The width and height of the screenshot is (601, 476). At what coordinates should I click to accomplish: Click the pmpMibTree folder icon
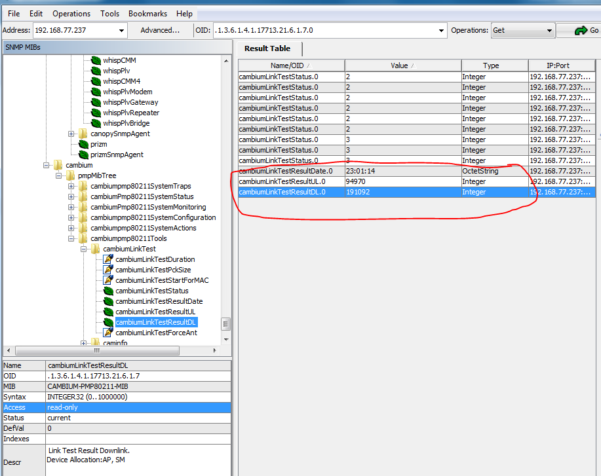[71, 175]
